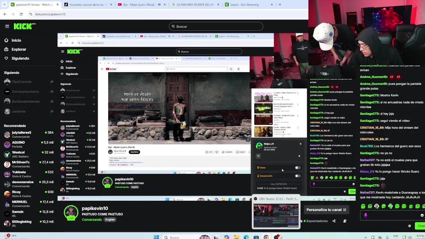Open Yukineta recommended channel showing 532 viewers
Image resolution: width=425 pixels, height=239 pixels.
click(x=28, y=174)
